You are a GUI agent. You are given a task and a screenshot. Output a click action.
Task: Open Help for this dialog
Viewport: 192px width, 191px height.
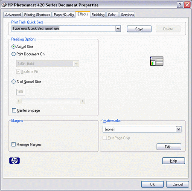click(174, 161)
